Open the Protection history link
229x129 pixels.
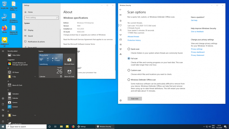[134, 40]
